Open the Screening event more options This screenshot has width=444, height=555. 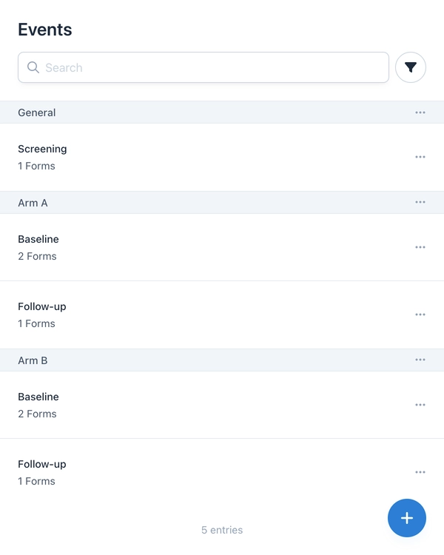pos(420,157)
